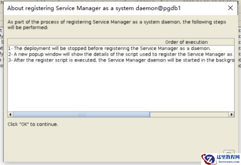Click the 'Click "OK" to continue.' label
The height and width of the screenshot is (165, 241).
pos(33,124)
